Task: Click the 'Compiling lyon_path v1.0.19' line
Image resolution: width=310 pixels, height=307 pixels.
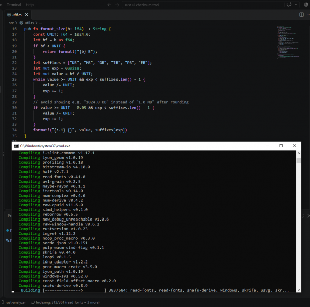Action: tap(51, 271)
